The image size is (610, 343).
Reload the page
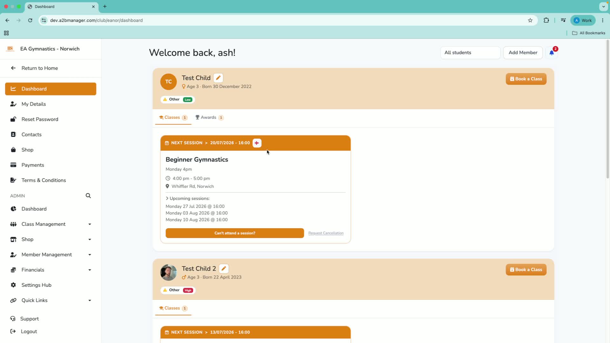(x=30, y=20)
